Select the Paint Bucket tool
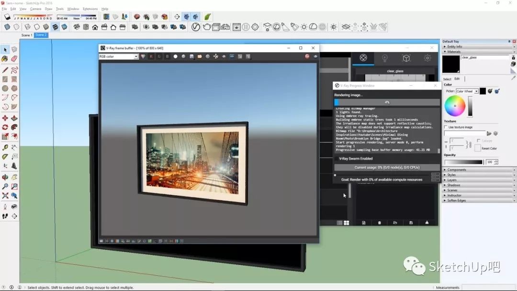Viewport: 517px width, 291px height. pyautogui.click(x=5, y=59)
